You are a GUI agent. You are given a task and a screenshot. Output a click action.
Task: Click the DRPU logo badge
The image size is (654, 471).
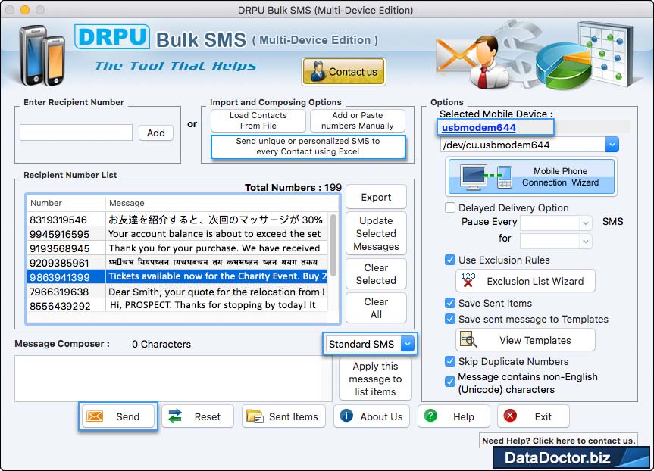tap(112, 36)
